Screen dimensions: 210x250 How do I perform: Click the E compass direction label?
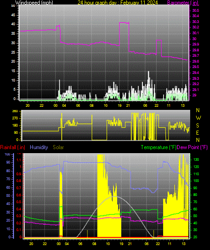[x=197, y=133]
